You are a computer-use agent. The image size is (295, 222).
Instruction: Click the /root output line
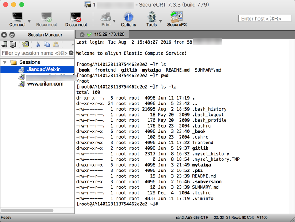click(x=83, y=81)
